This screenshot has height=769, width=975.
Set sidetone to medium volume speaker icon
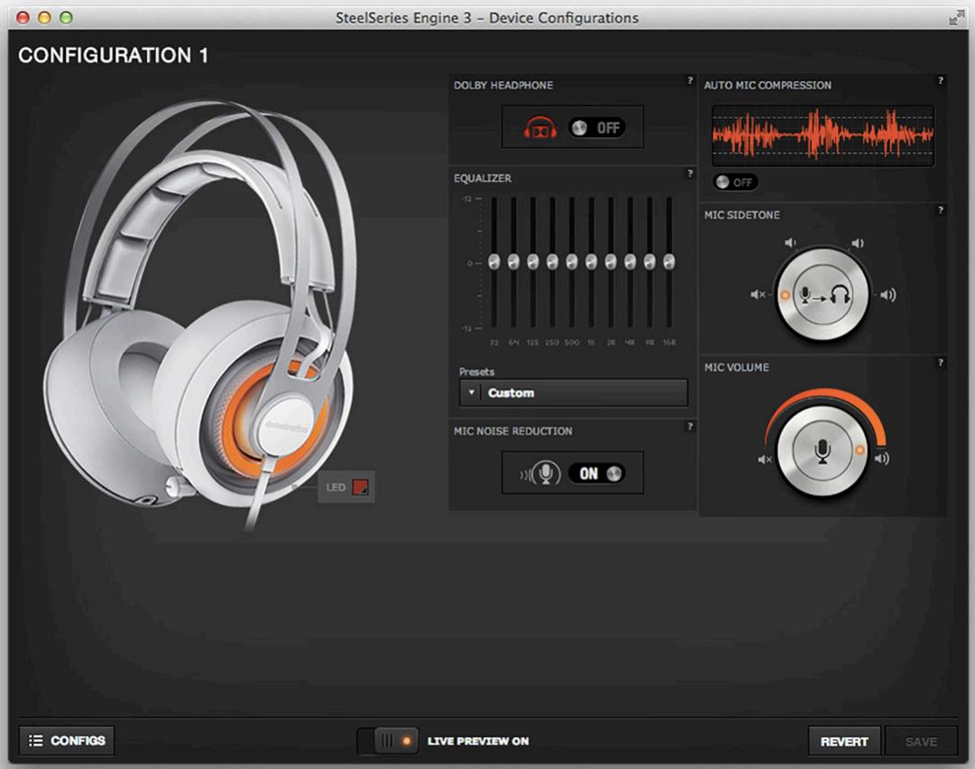857,243
